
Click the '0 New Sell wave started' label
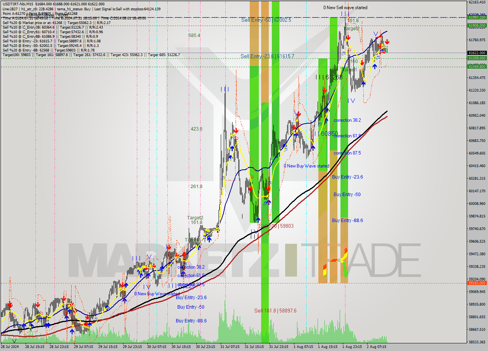(345, 8)
